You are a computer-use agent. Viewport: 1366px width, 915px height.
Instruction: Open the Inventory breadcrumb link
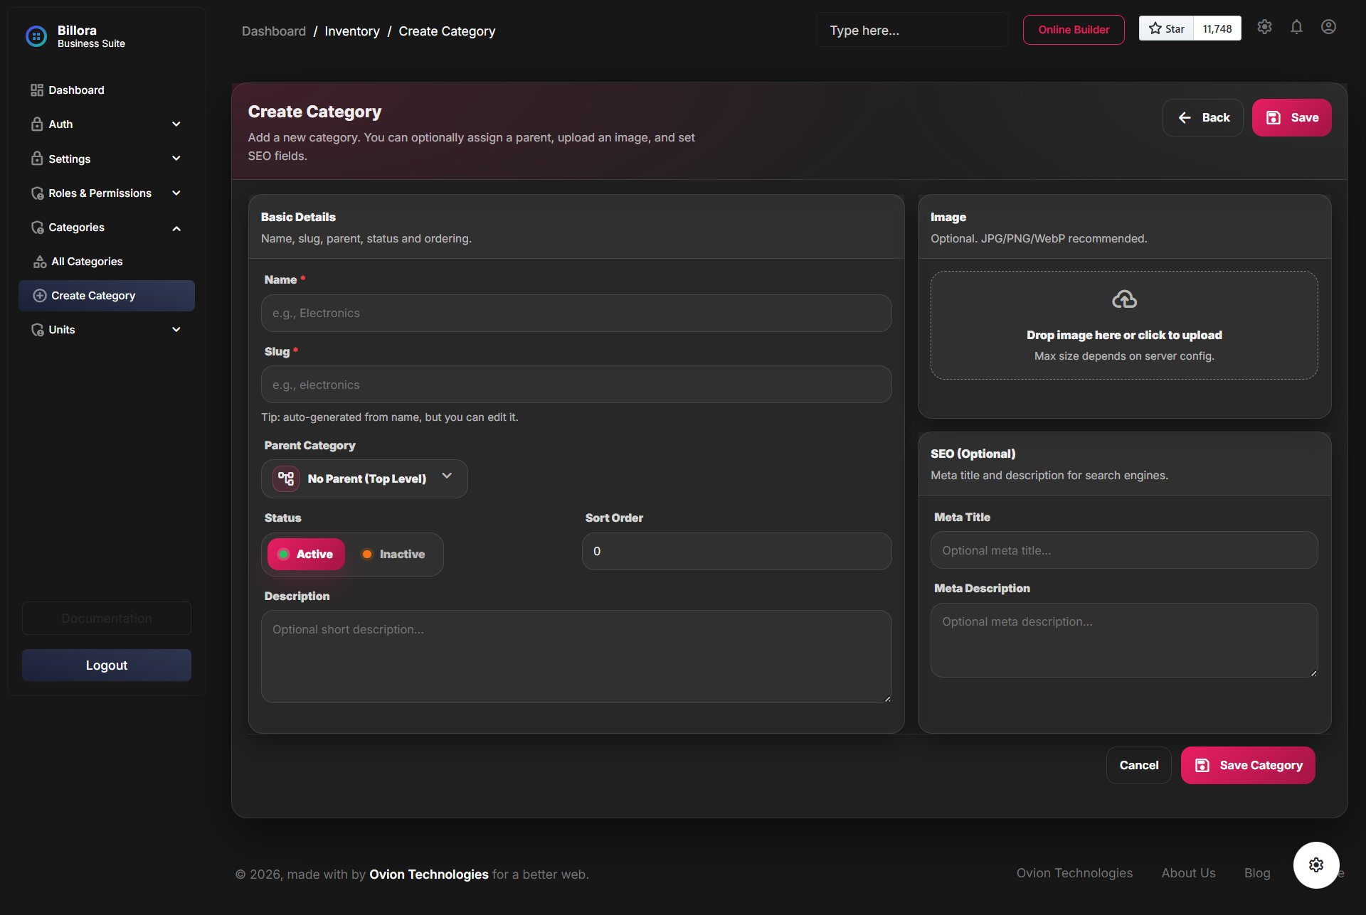[351, 31]
